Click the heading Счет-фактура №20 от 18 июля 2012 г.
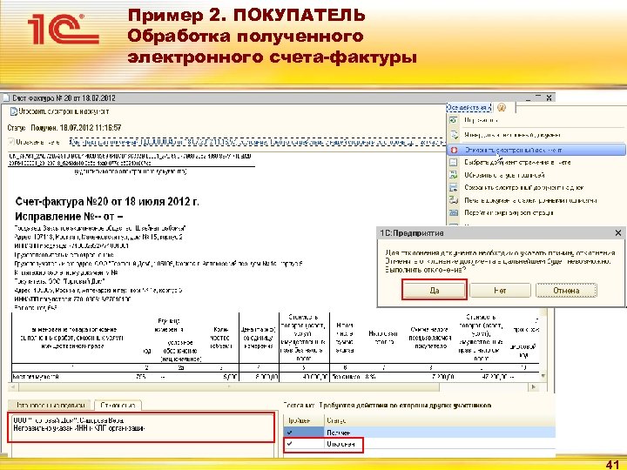 click(107, 201)
